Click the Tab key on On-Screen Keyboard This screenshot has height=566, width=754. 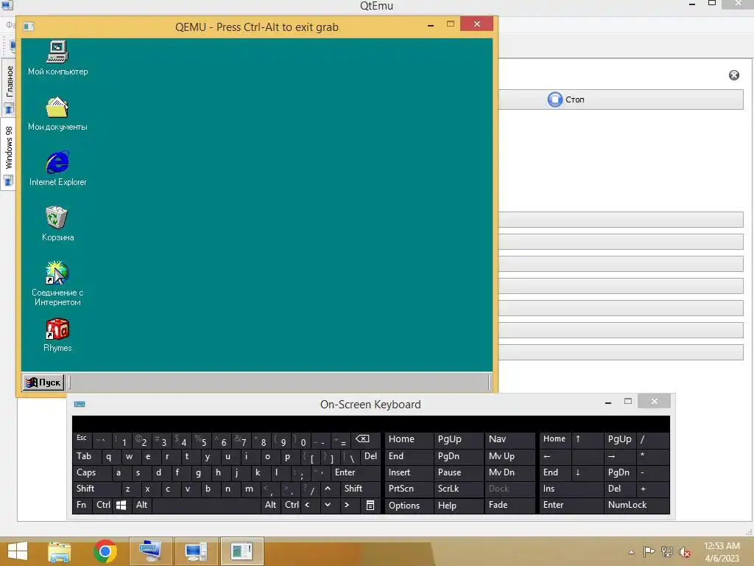87,456
